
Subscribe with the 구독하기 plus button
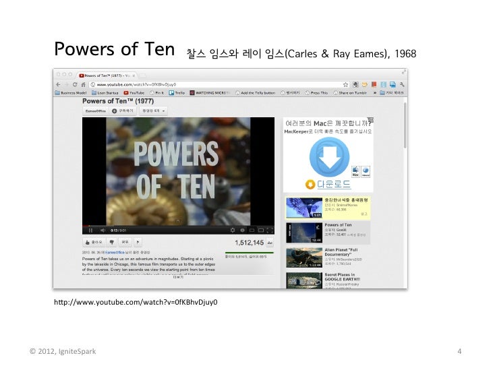pyautogui.click(x=123, y=111)
